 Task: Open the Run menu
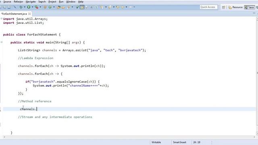[x=61, y=2]
